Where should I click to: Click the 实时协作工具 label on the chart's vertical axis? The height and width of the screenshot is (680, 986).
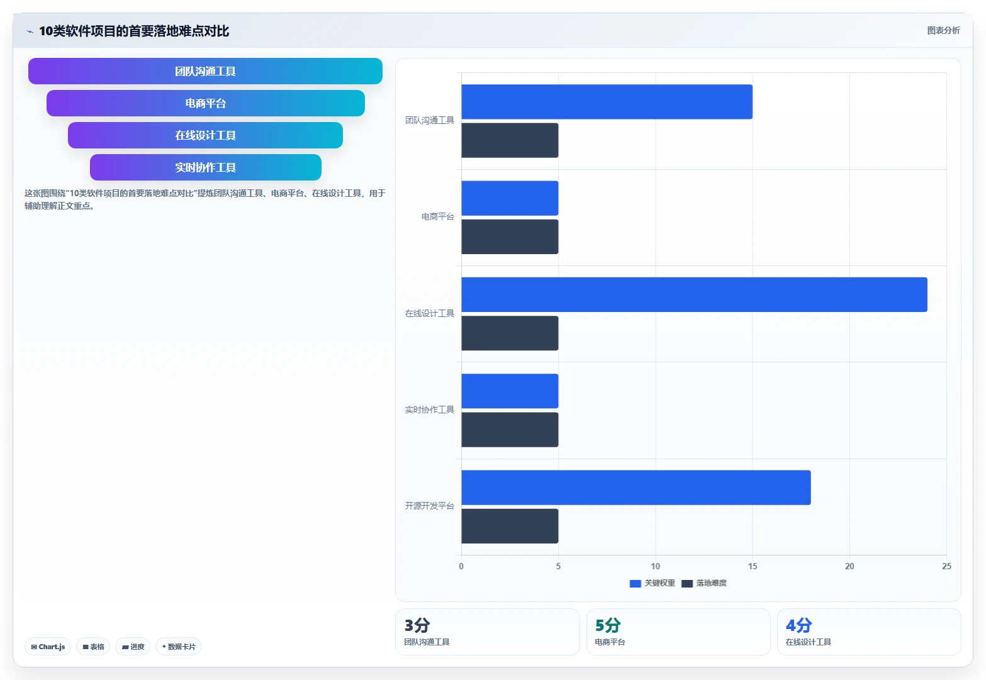coord(430,410)
